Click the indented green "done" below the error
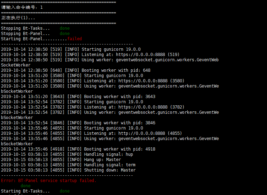 (x=26, y=186)
